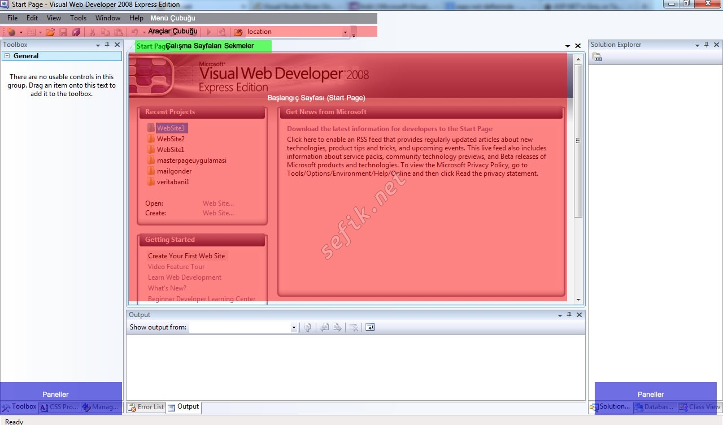Click the Open File folder icon
Screen dimensions: 723x425
(x=50, y=32)
